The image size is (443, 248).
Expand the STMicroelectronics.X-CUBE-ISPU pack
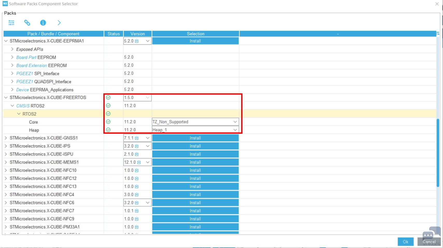[x=6, y=154]
